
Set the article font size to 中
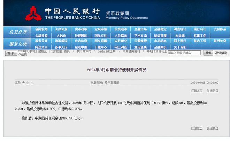pos(28,83)
